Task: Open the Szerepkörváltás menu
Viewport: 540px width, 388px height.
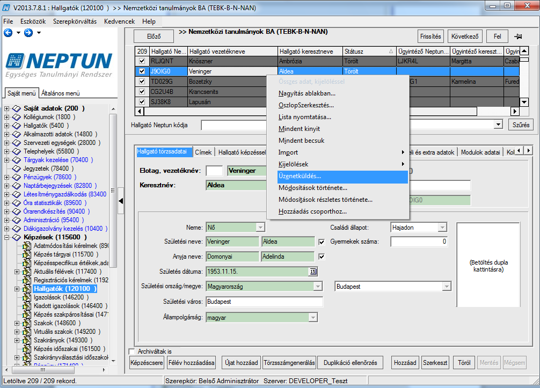Action: point(75,21)
